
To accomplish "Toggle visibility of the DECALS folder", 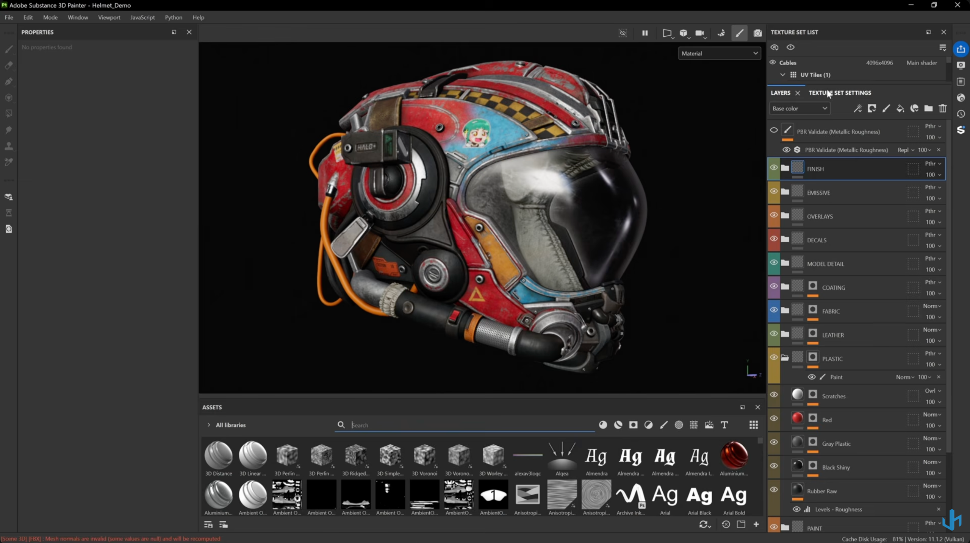I will point(774,239).
